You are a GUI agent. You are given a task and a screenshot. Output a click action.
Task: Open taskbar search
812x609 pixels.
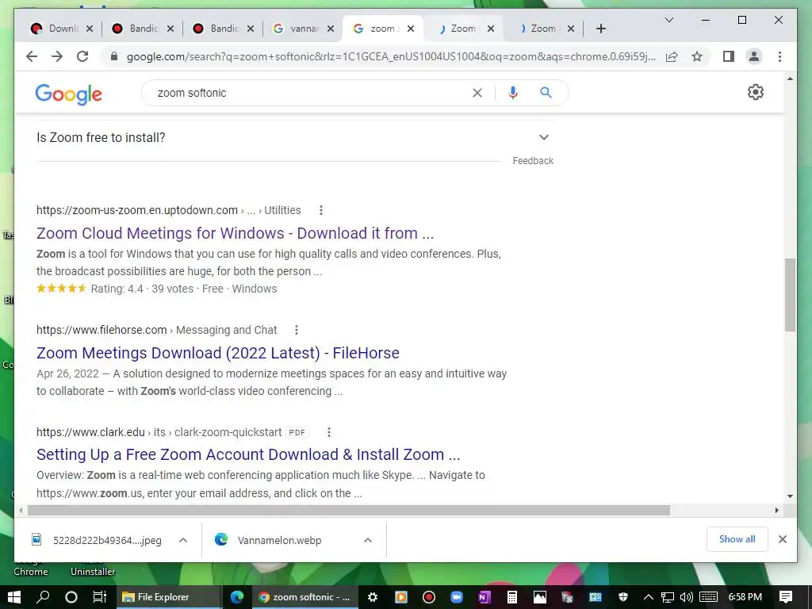(x=43, y=597)
